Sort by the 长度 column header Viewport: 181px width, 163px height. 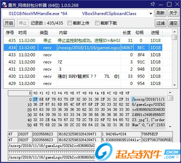click(x=127, y=33)
